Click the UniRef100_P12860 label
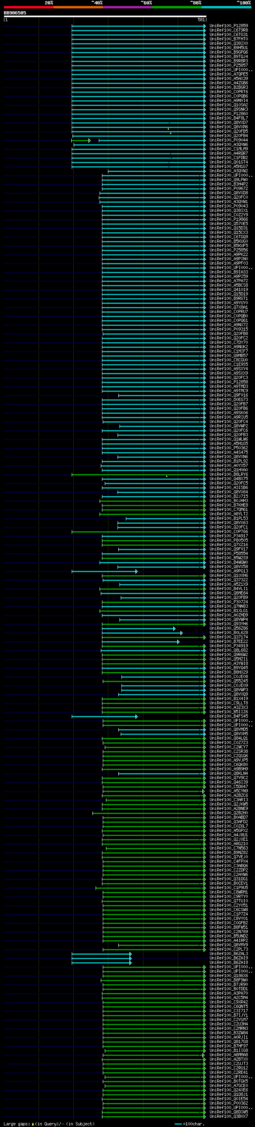Screen dimensions: 255x1127 229,114
